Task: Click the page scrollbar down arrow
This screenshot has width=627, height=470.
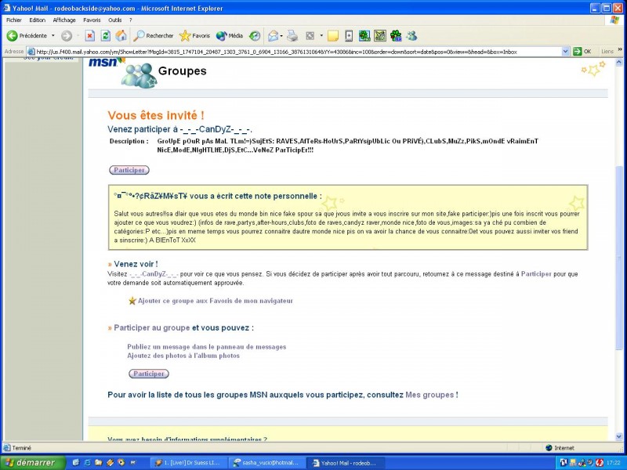Action: coord(619,437)
